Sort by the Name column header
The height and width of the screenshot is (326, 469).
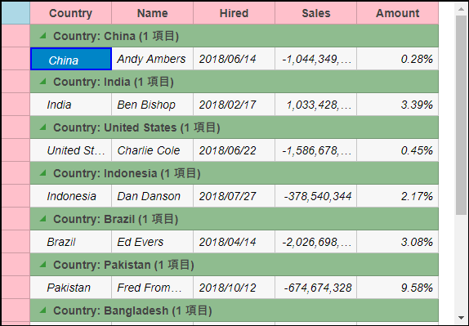152,13
